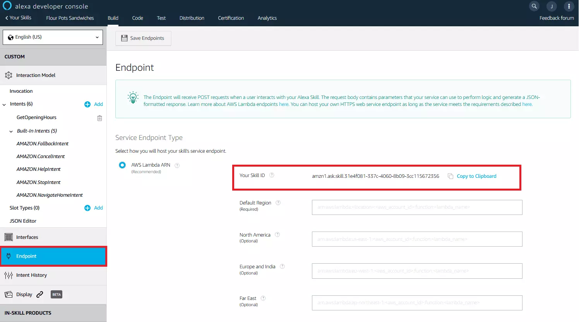Click help icon beside Far East
The height and width of the screenshot is (322, 579).
click(x=263, y=298)
